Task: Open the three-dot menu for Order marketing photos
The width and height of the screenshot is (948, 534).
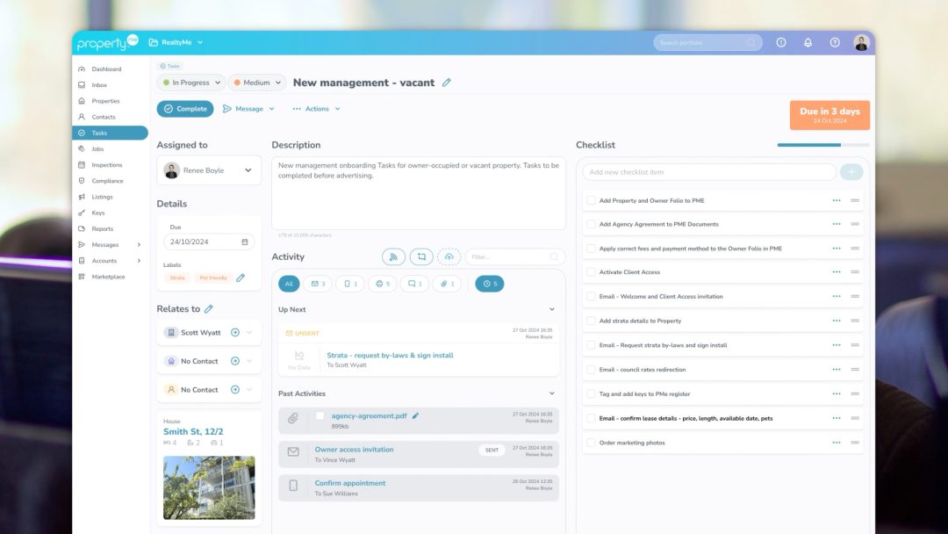Action: (837, 443)
